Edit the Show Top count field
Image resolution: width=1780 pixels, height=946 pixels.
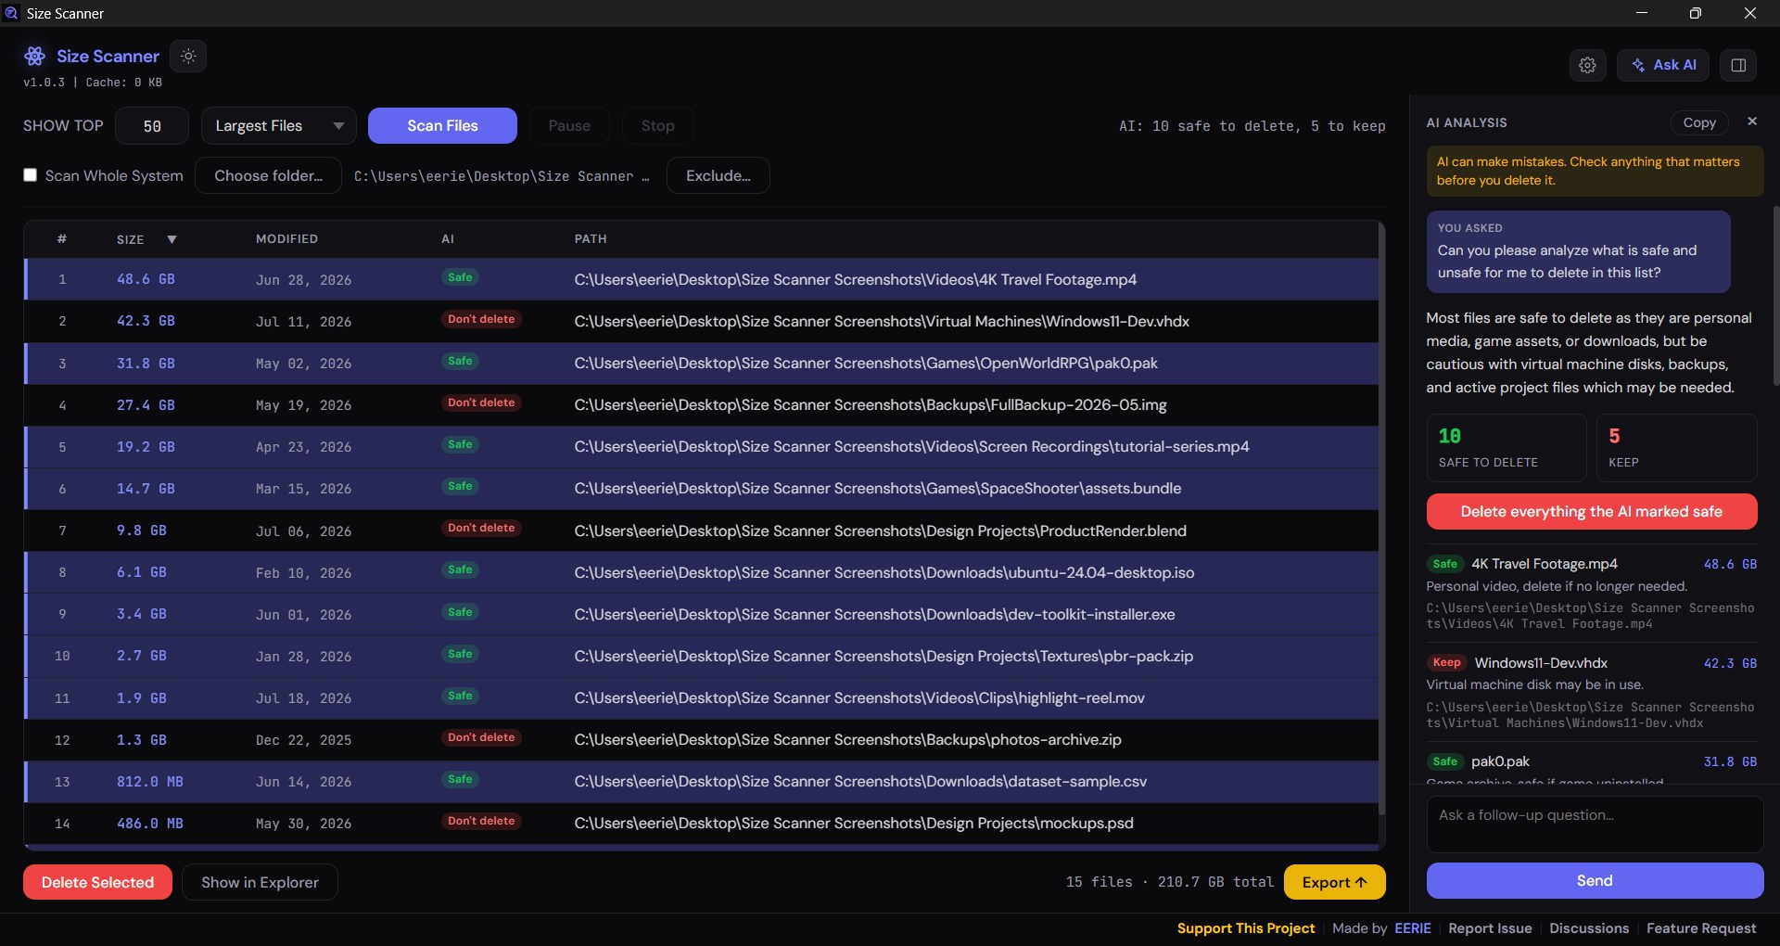pos(152,126)
